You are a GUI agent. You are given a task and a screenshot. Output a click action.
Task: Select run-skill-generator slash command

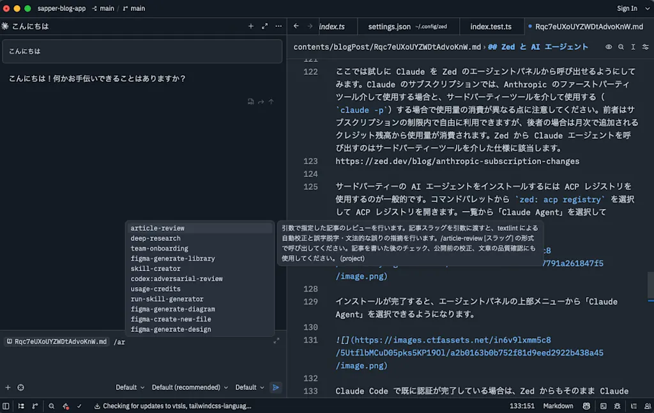(200, 299)
